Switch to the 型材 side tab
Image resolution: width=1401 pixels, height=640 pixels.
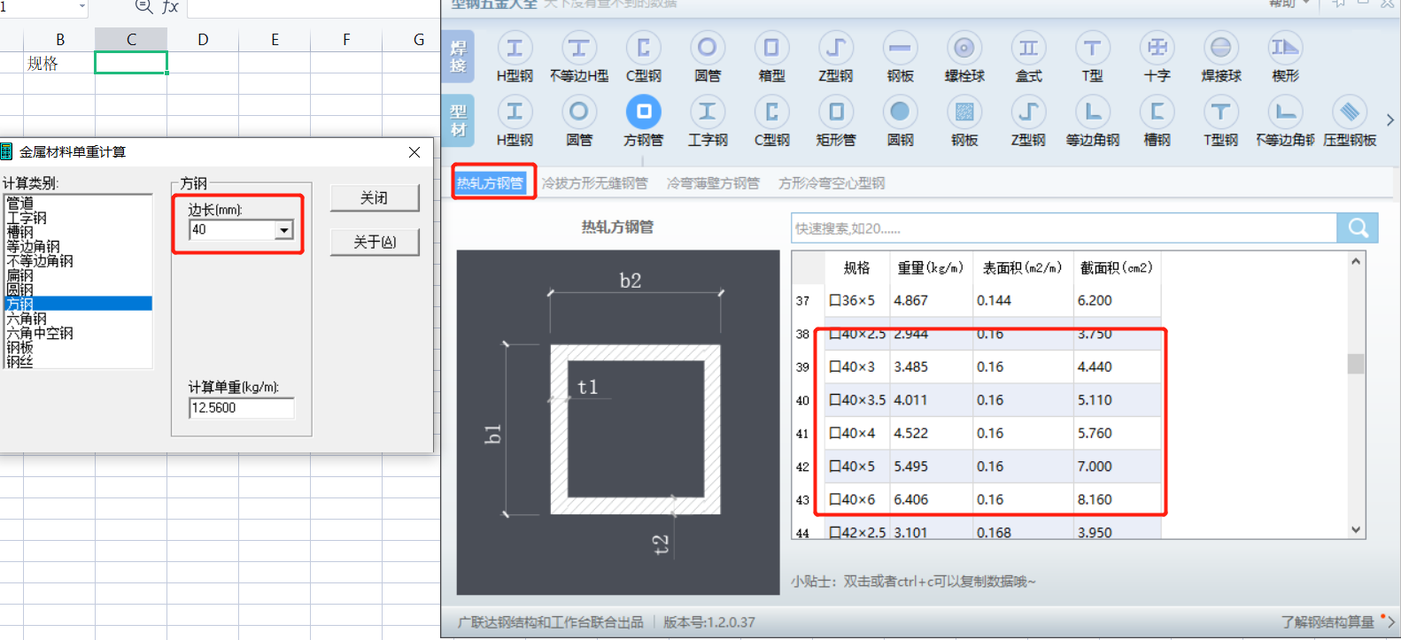(458, 121)
